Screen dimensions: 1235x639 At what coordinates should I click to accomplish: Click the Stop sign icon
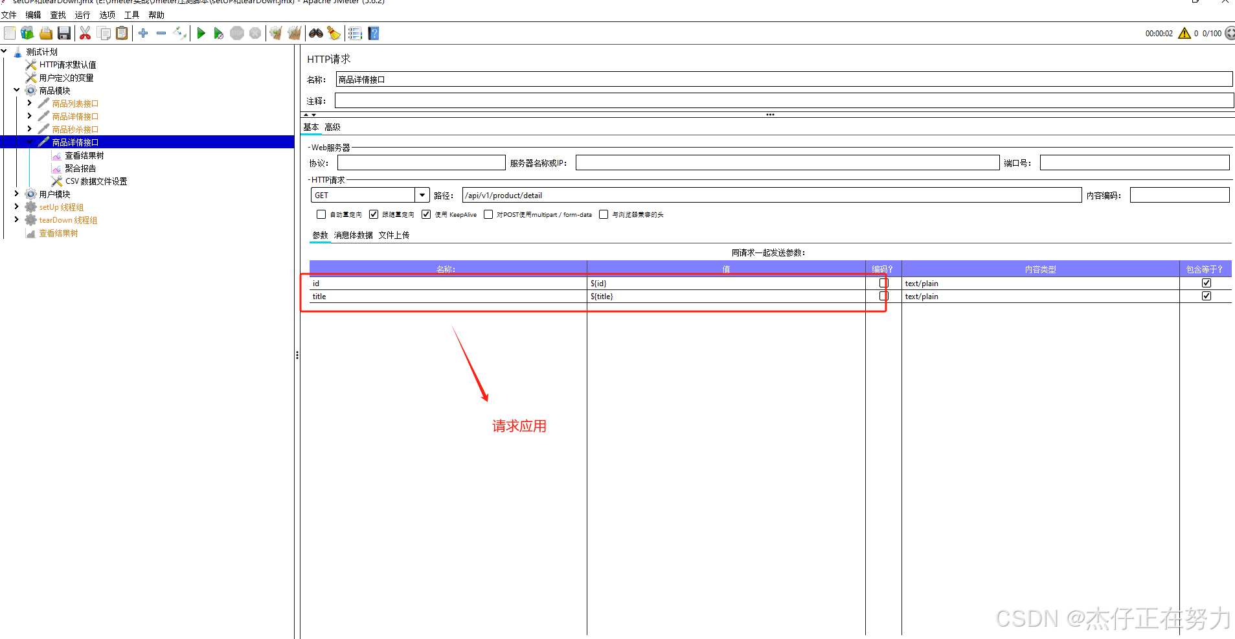coord(237,33)
